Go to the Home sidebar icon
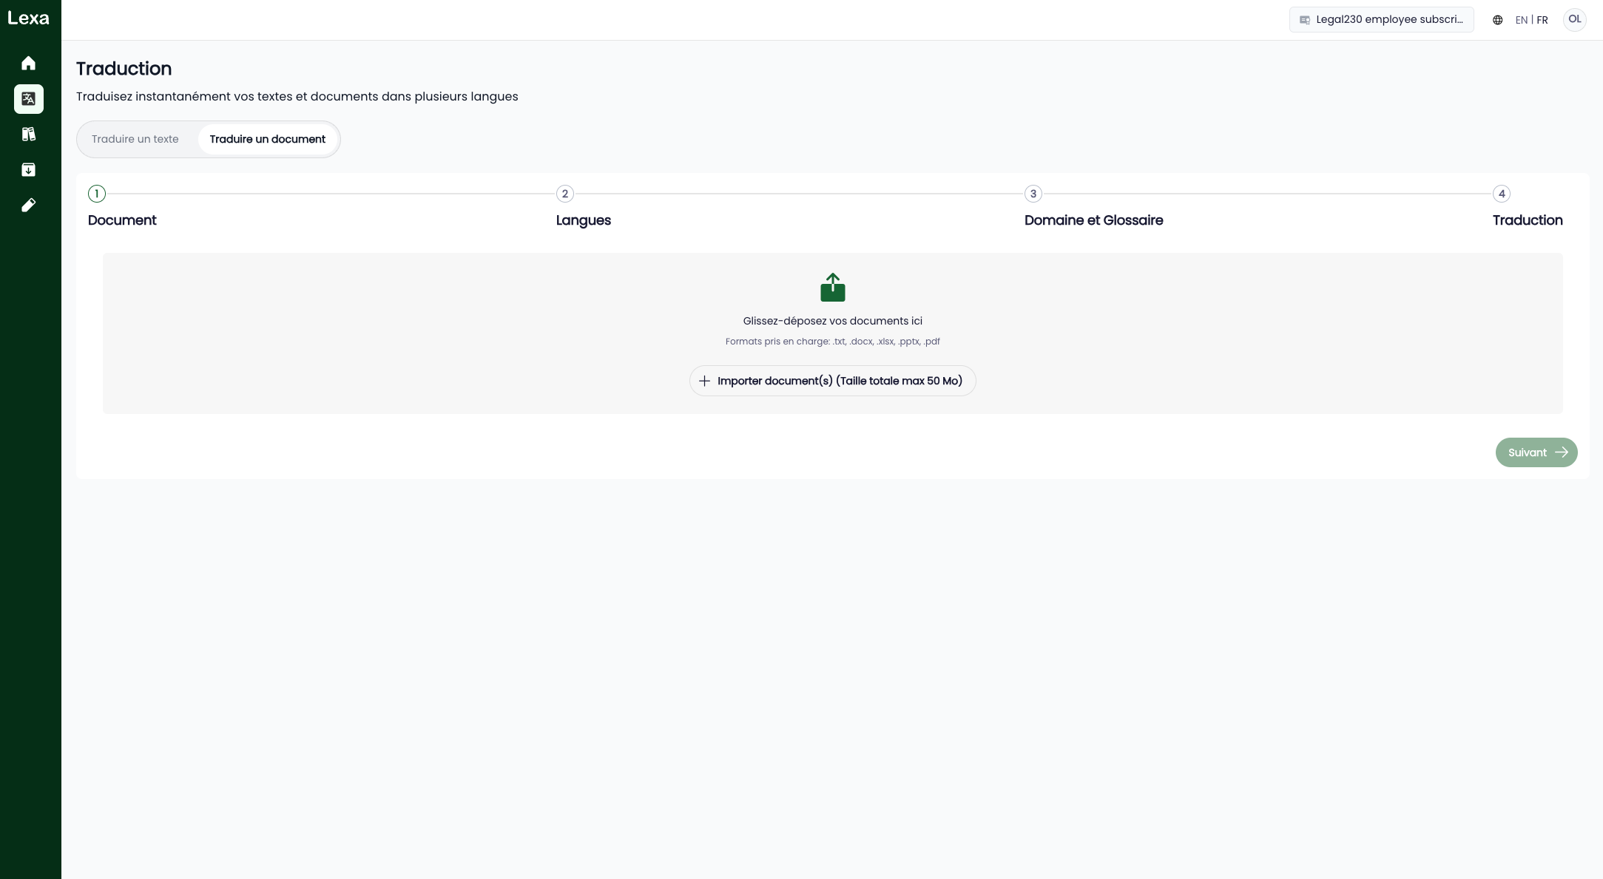Image resolution: width=1603 pixels, height=879 pixels. click(x=28, y=64)
